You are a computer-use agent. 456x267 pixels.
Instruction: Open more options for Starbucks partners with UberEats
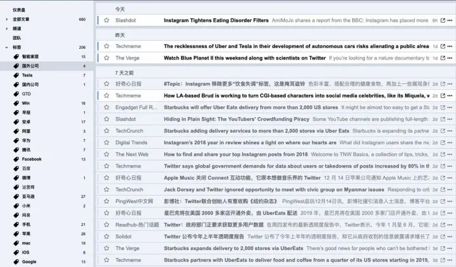click(x=450, y=260)
